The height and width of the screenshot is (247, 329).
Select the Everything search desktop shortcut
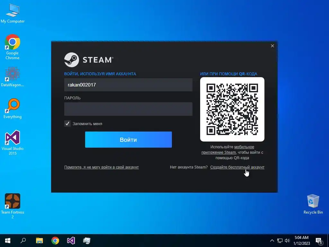(x=13, y=109)
